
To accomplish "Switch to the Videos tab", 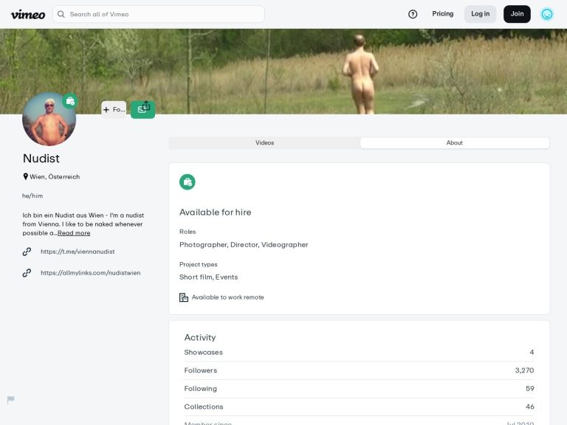I will [264, 143].
